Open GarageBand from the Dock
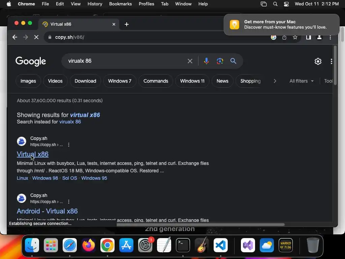The height and width of the screenshot is (259, 345). pos(202,245)
